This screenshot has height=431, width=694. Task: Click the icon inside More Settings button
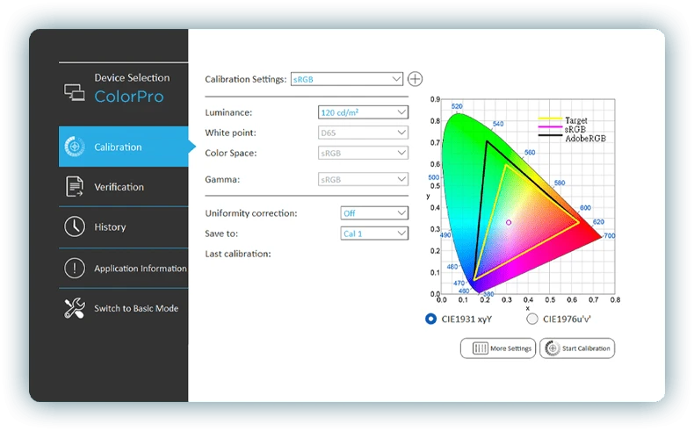tap(480, 348)
